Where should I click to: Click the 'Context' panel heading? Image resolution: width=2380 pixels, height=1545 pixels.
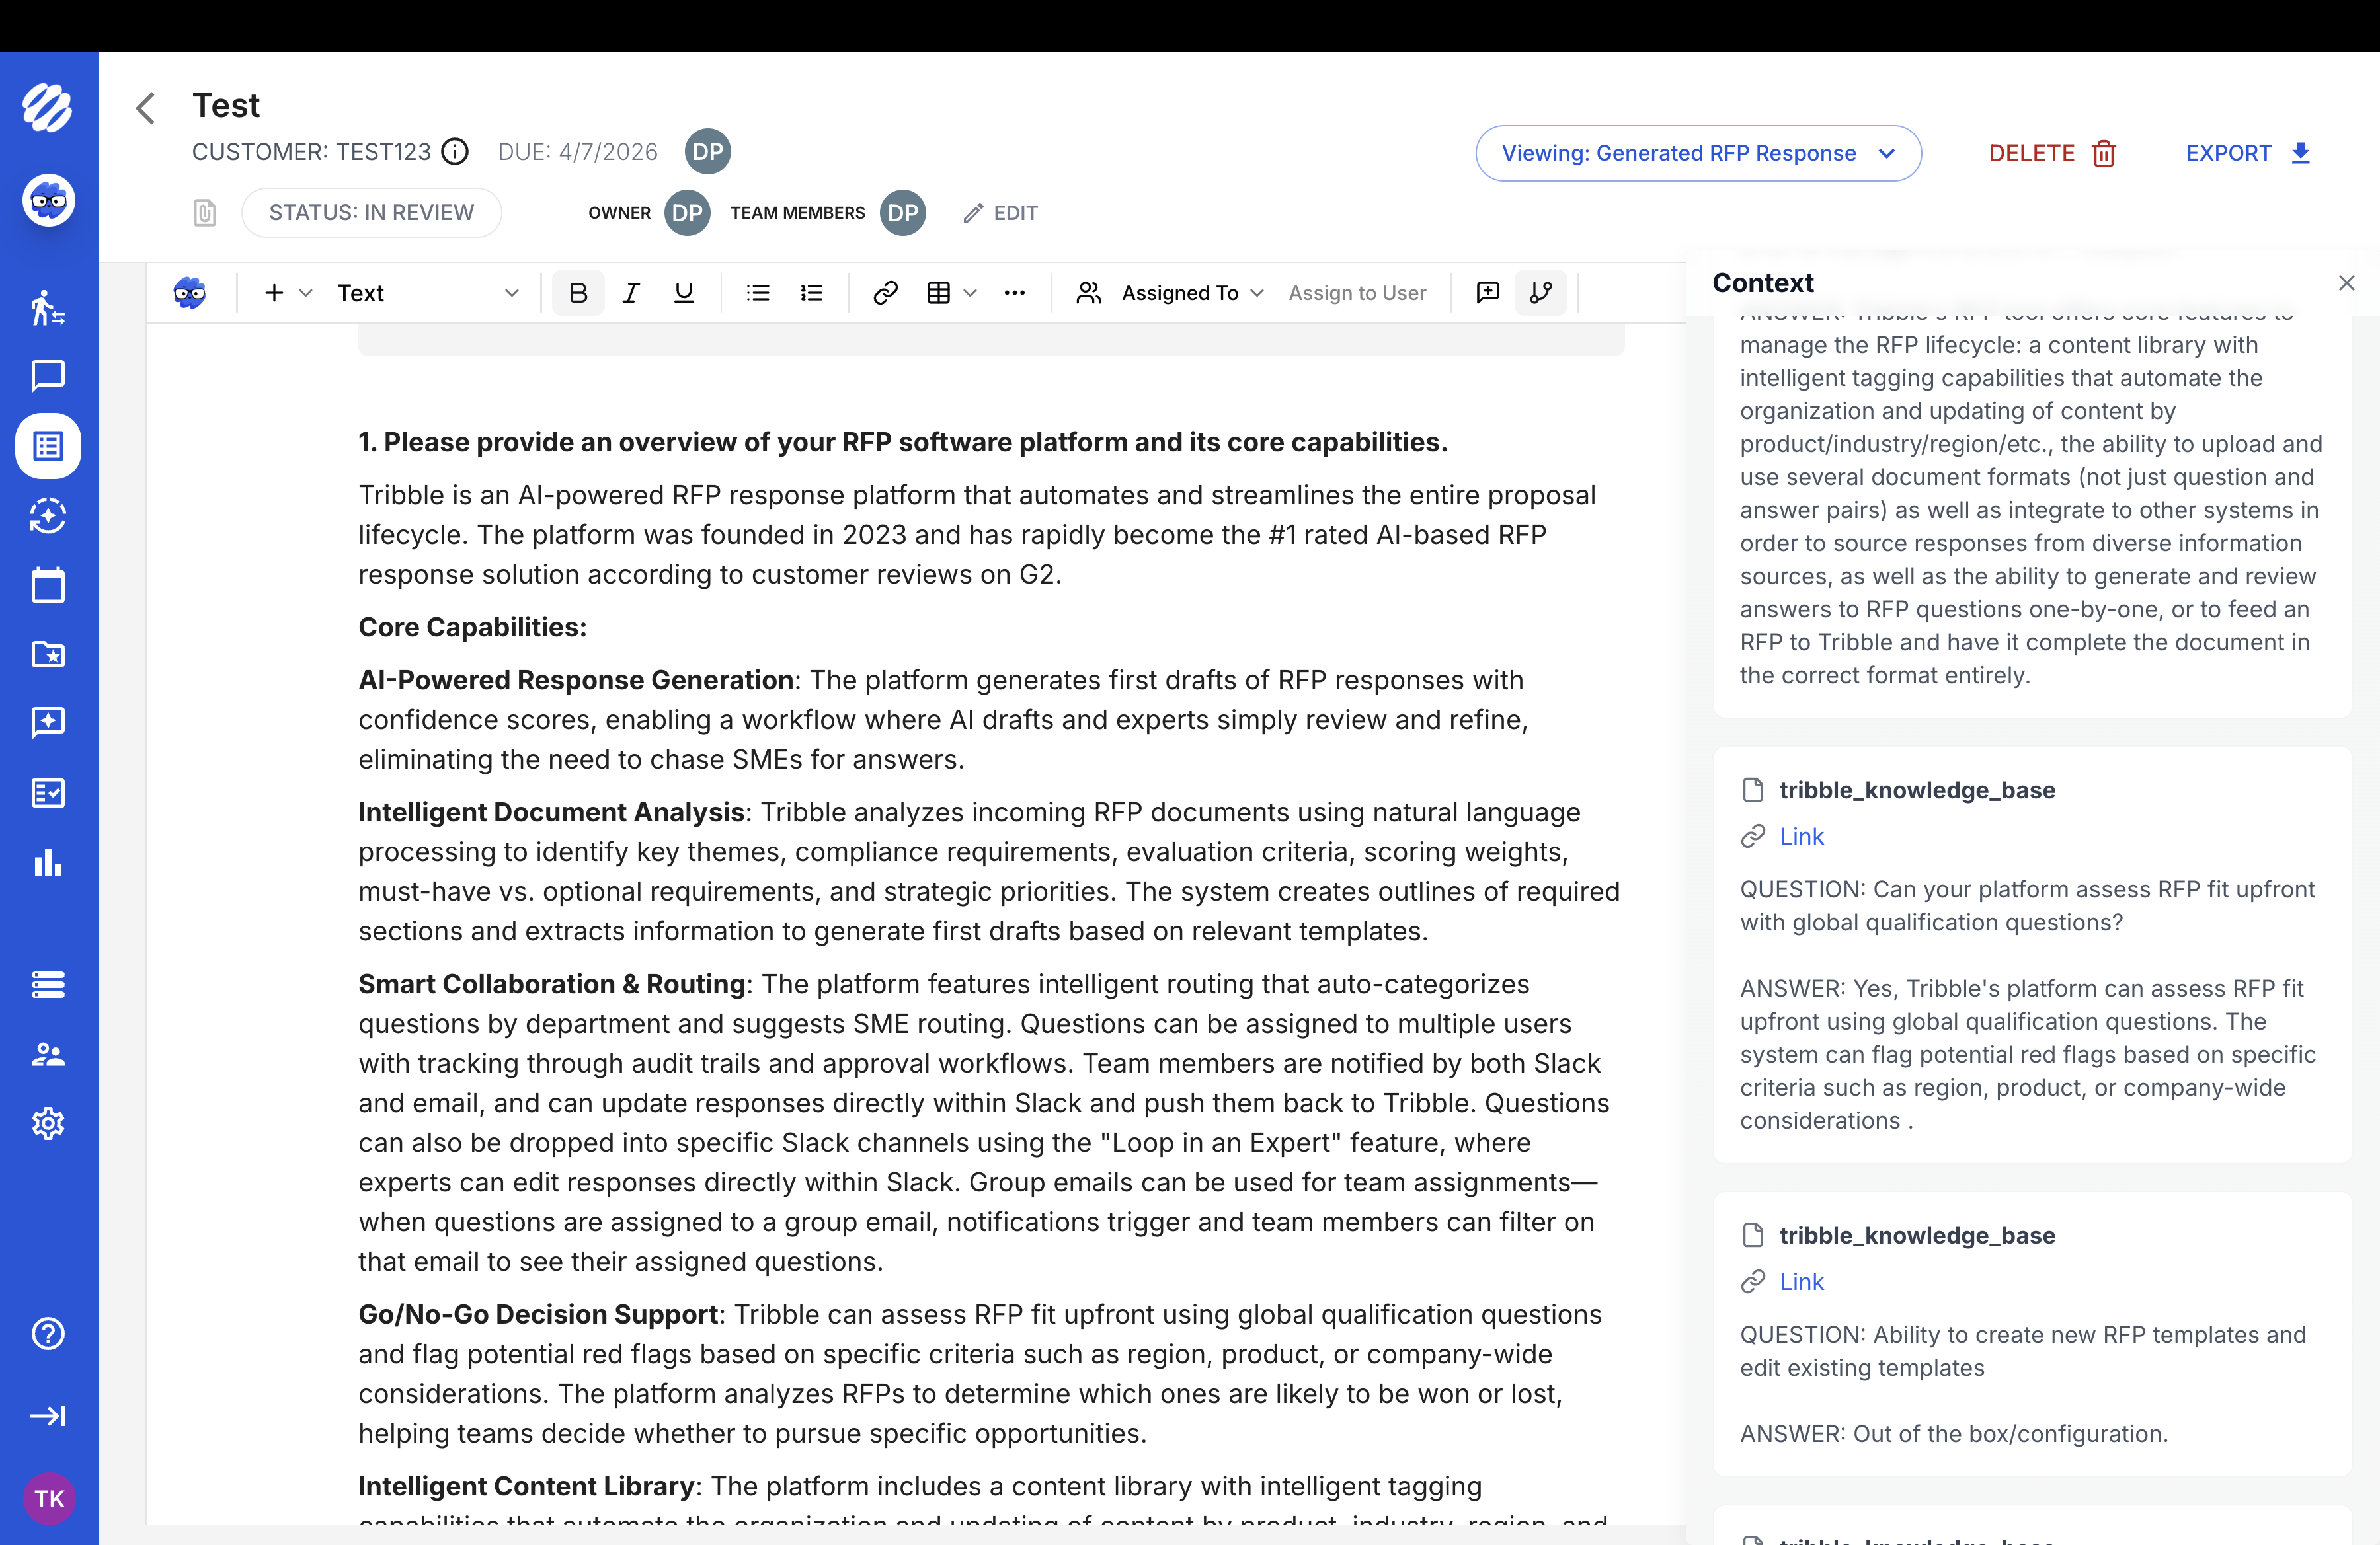pyautogui.click(x=1763, y=283)
